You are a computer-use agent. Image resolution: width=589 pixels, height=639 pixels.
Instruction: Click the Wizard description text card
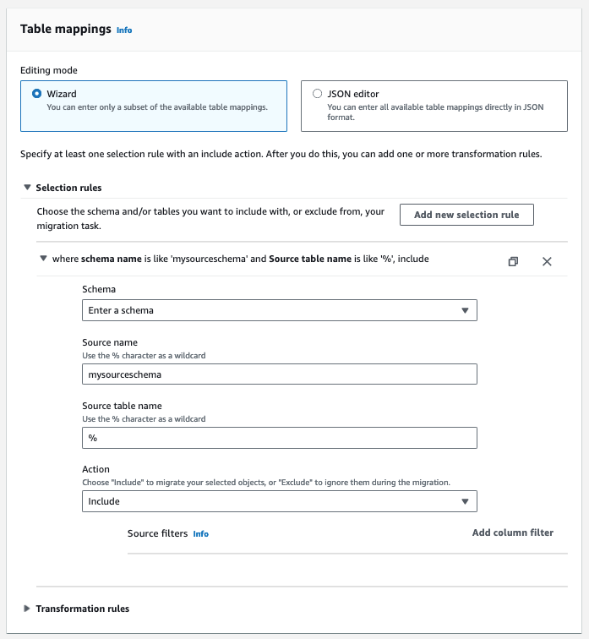(155, 106)
